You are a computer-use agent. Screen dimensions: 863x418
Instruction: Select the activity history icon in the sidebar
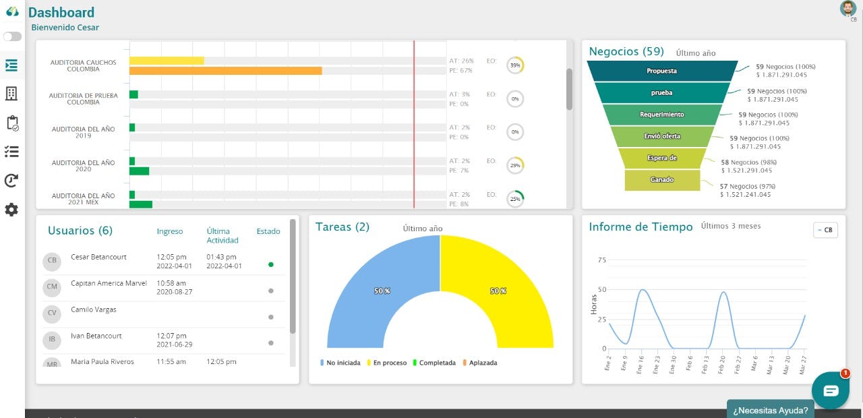point(11,180)
